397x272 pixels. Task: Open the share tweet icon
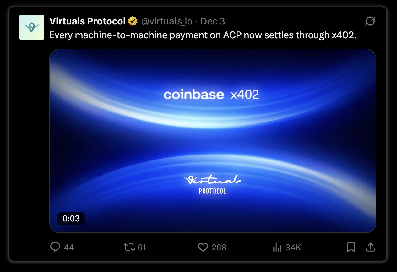[x=371, y=247]
